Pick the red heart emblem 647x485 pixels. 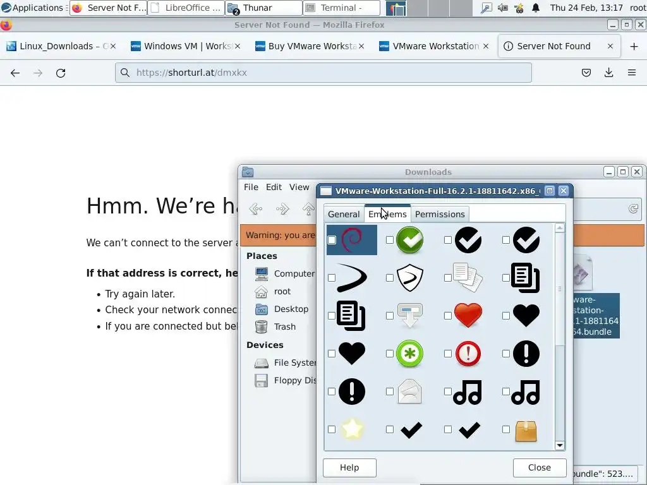468,316
